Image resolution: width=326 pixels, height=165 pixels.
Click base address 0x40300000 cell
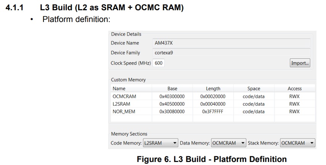tap(172, 96)
